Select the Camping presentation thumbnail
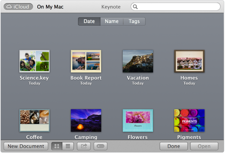 tap(86, 120)
